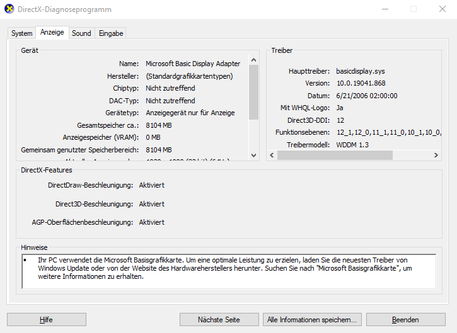457x333 pixels.
Task: Close the DirectX-Diagnoseprogramm window
Action: [x=443, y=9]
